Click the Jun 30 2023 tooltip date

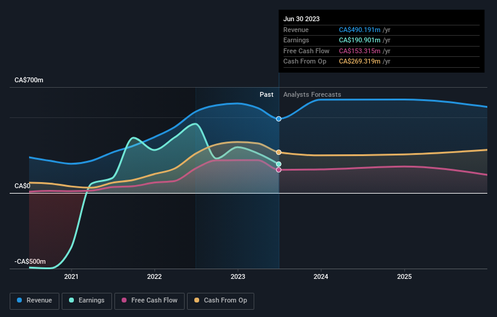point(301,19)
